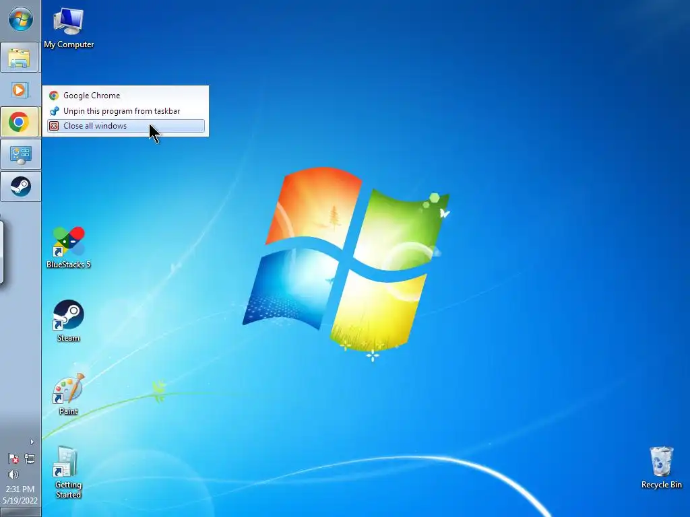Open the Action Center flag icon

point(13,459)
